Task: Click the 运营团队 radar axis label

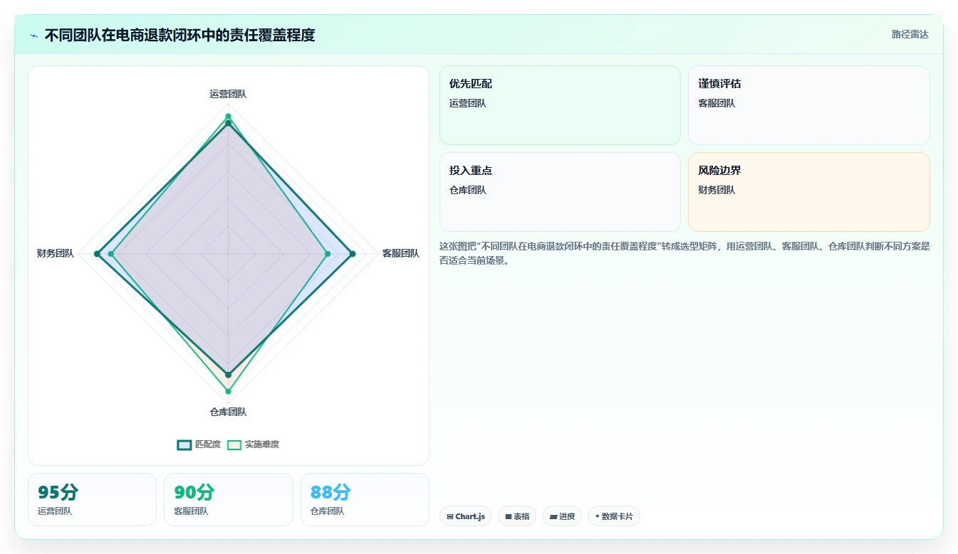Action: 228,94
